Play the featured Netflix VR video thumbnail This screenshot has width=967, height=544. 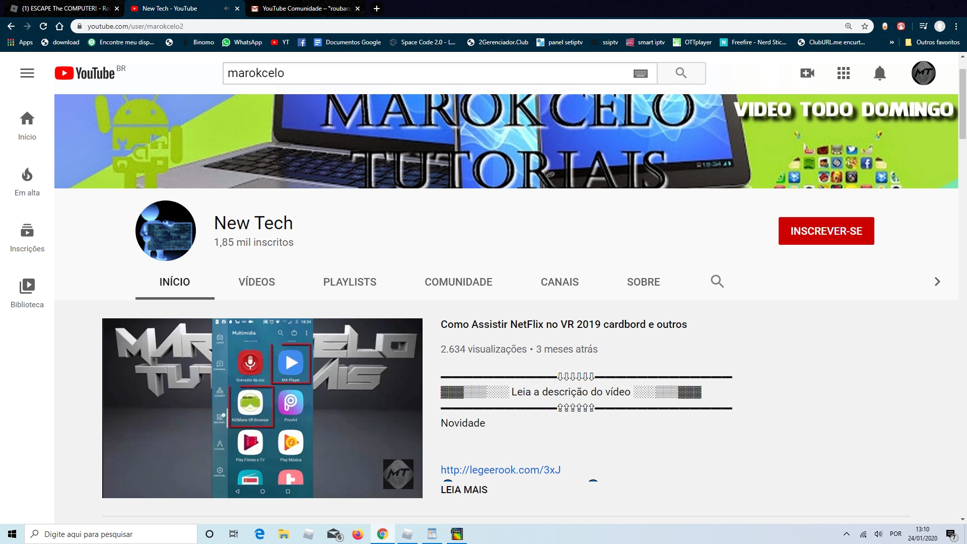[262, 408]
